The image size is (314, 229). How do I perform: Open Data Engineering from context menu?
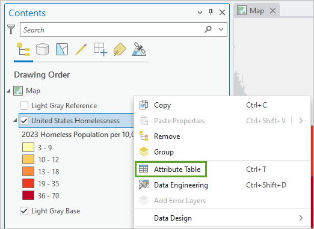click(x=222, y=185)
